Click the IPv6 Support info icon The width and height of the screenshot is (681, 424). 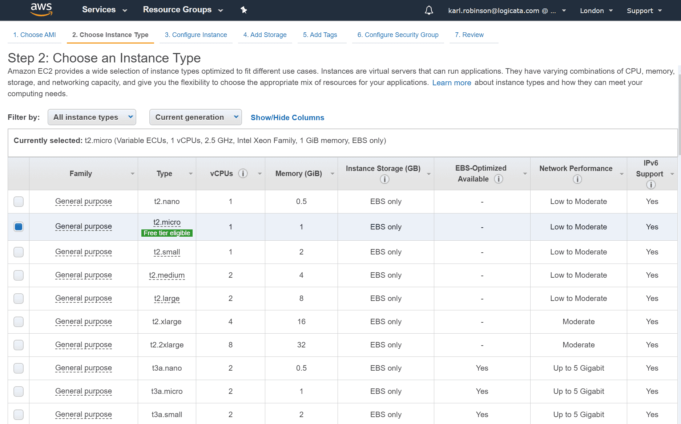point(650,184)
